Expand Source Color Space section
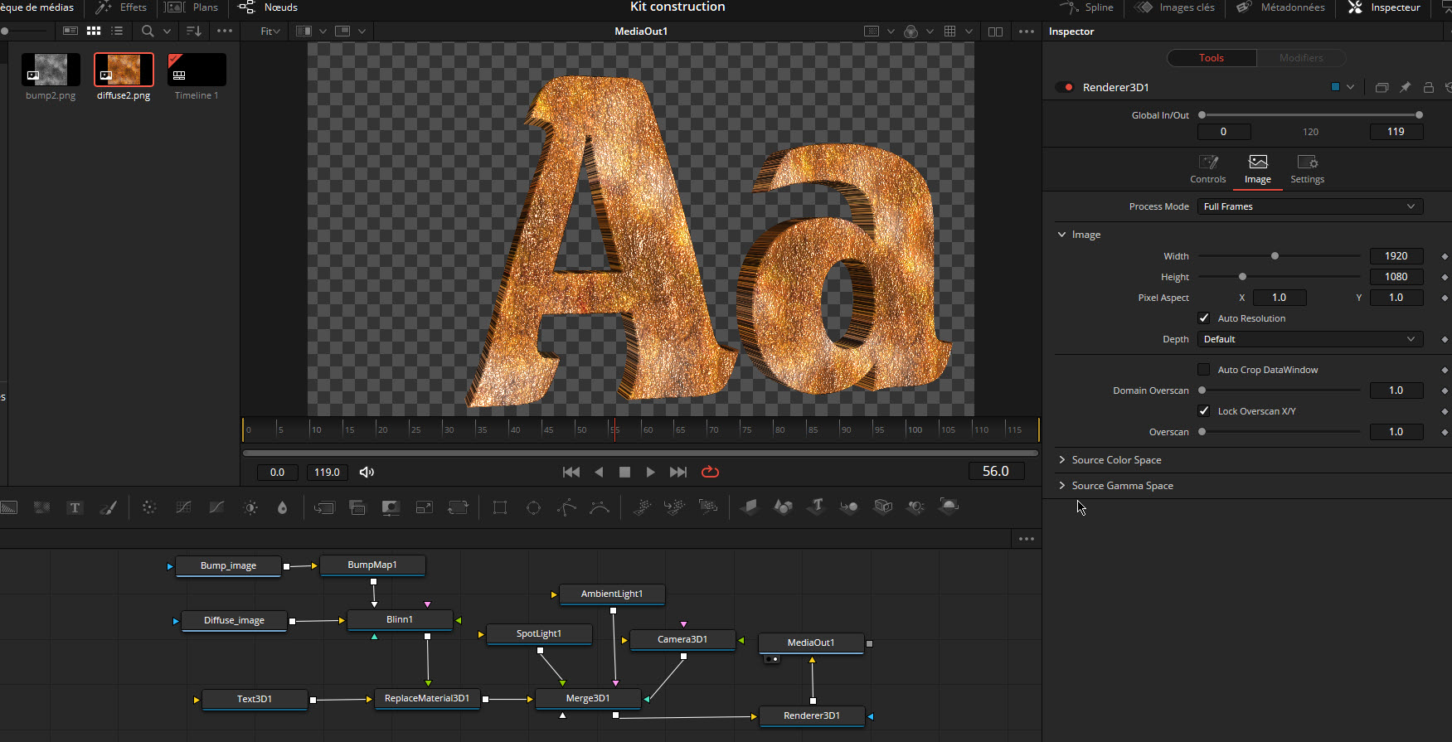The width and height of the screenshot is (1452, 742). pyautogui.click(x=1116, y=460)
